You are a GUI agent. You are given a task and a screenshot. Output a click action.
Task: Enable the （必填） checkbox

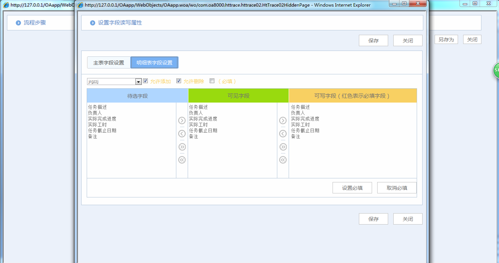click(212, 81)
